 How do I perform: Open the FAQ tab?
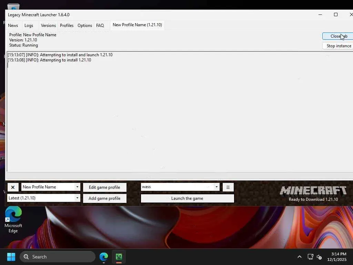pyautogui.click(x=100, y=26)
